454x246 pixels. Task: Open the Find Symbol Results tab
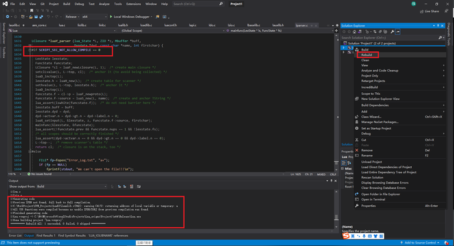(72, 236)
